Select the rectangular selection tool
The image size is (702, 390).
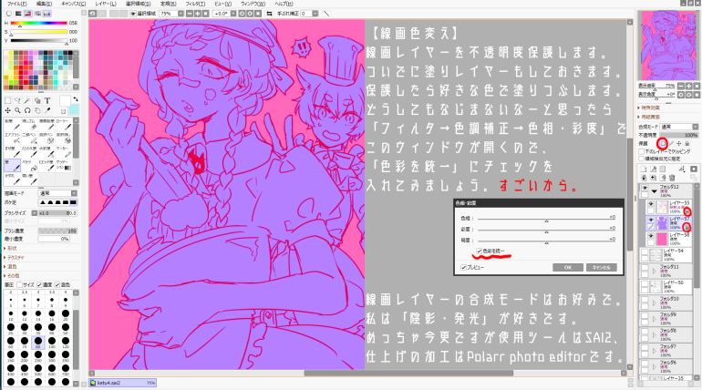pyautogui.click(x=8, y=100)
